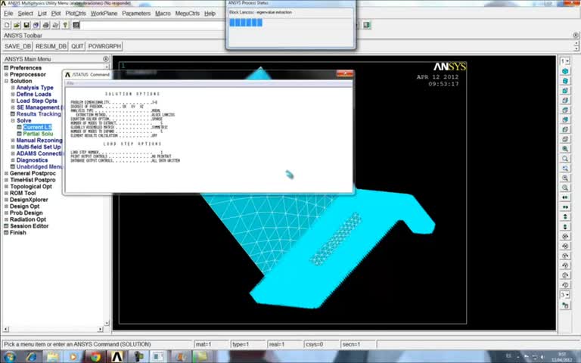Click the Open ANSYS File folder icon
581x363 pixels.
17,25
